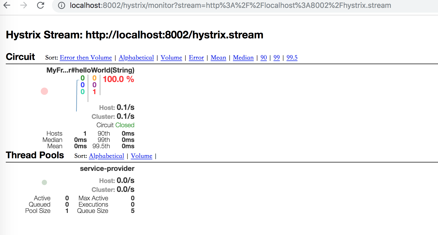Sort circuits by 90 percentile
The image size is (438, 235).
click(x=264, y=58)
